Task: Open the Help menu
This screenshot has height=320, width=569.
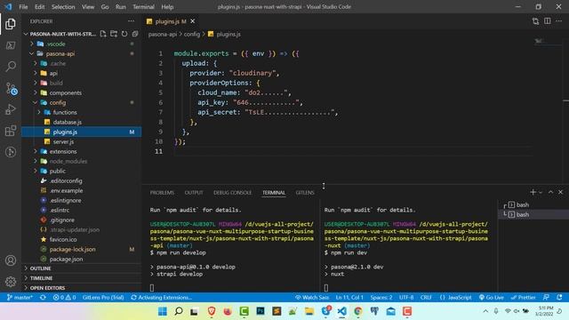Action: [x=167, y=7]
